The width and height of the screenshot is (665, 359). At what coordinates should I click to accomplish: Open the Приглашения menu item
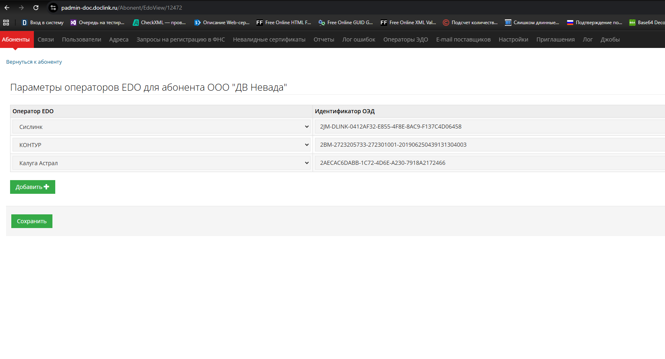[x=555, y=39]
